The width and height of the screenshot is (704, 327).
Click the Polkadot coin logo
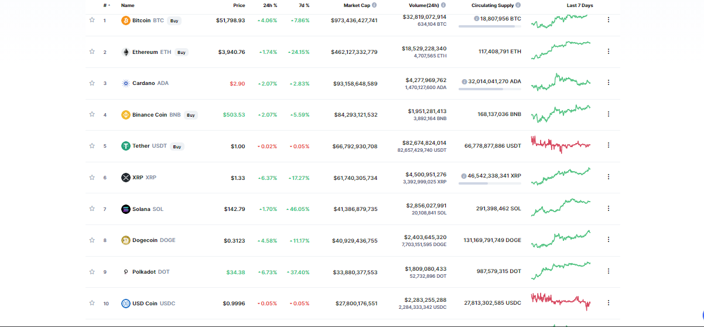125,272
